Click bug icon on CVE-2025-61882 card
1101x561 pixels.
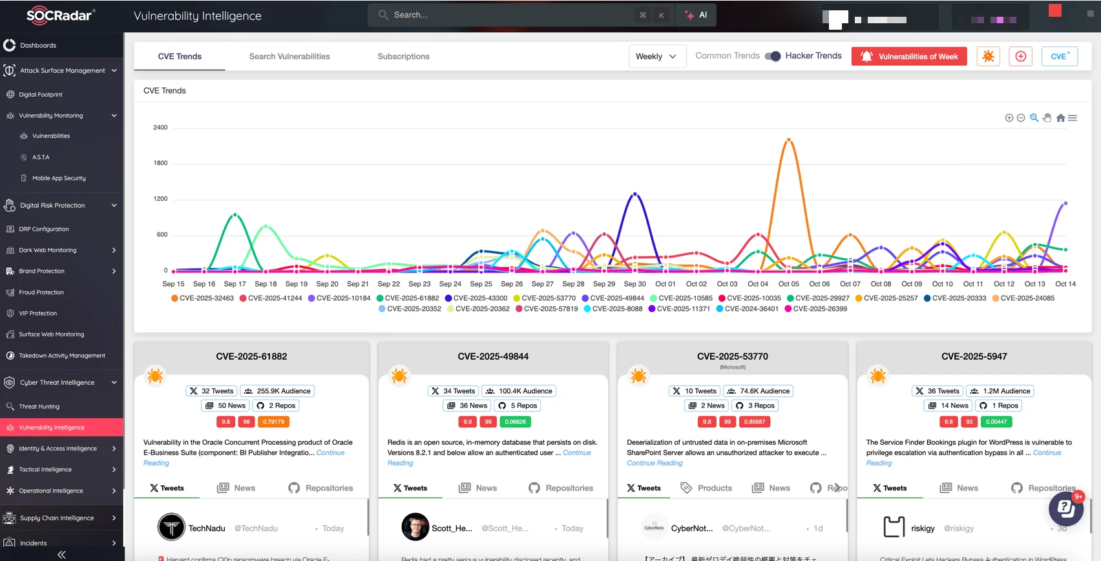click(x=155, y=375)
